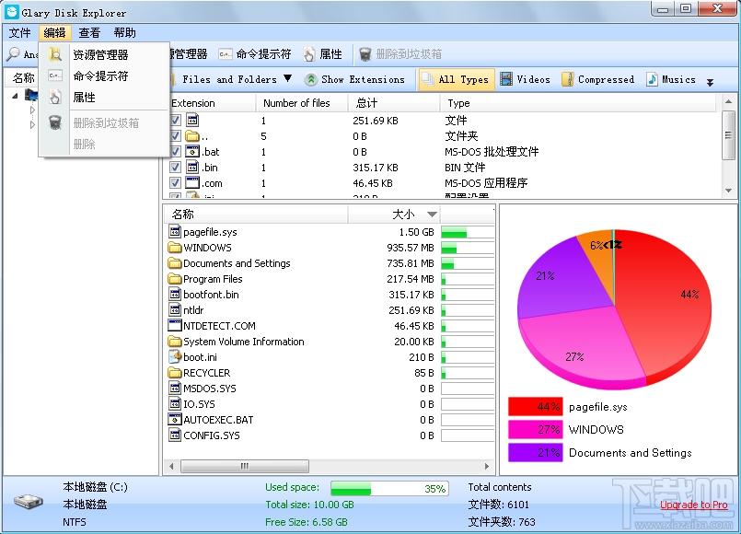Click the pagefile.sys file icon
This screenshot has width=741, height=534.
[x=175, y=232]
